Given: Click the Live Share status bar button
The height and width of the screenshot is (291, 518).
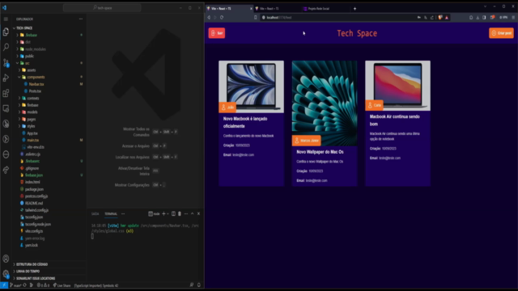Looking at the screenshot, I should (62, 285).
